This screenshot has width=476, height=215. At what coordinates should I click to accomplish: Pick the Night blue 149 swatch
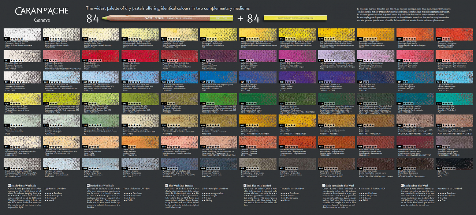click(376, 77)
